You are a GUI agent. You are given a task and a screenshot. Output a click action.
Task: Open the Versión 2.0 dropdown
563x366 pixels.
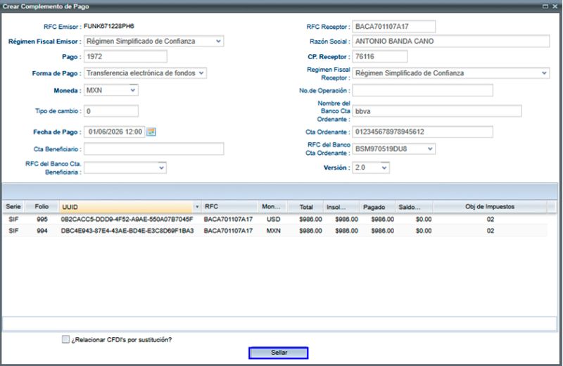pyautogui.click(x=384, y=168)
